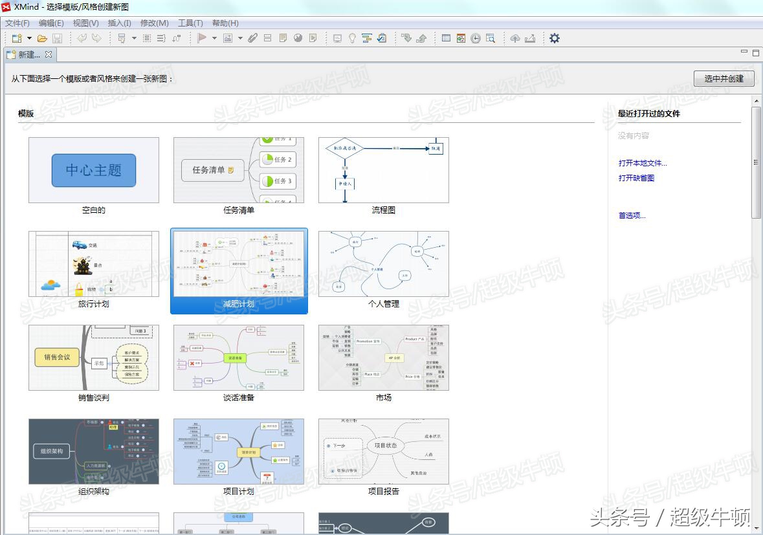Select the 流程图 template thumbnail

point(383,169)
